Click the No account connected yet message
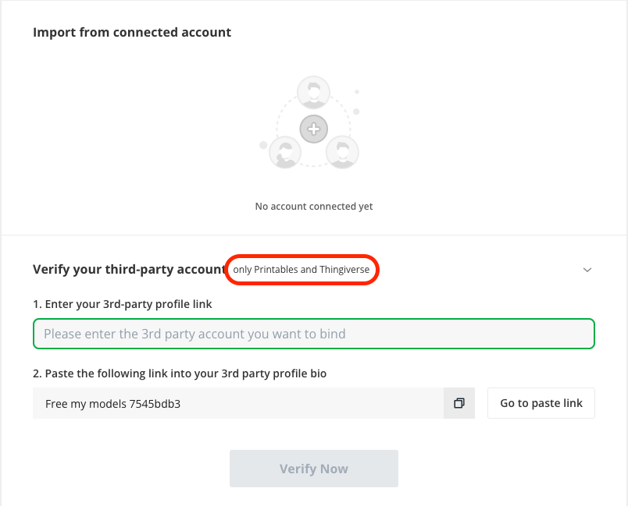The height and width of the screenshot is (506, 628). (314, 207)
